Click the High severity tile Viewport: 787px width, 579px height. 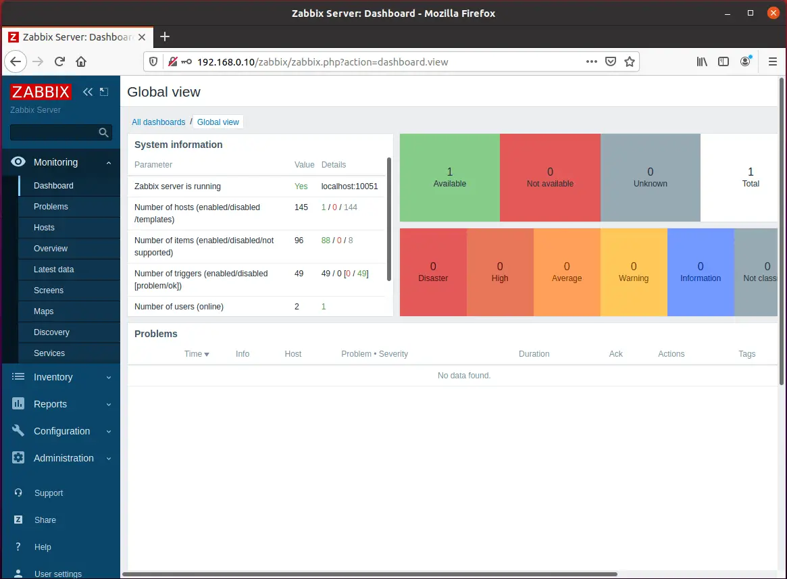point(500,272)
